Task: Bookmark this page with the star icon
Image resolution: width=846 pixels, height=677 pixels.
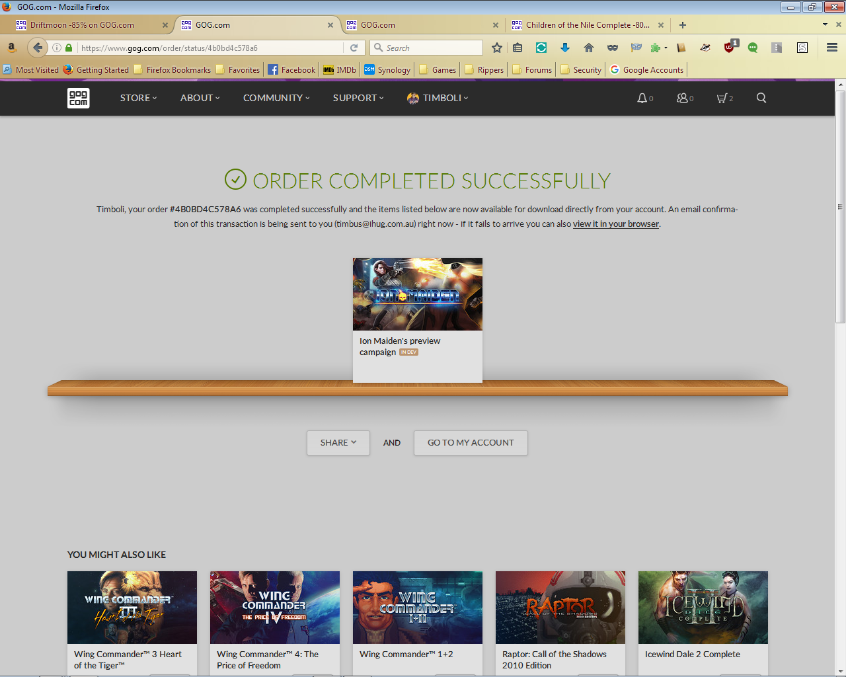Action: pos(497,48)
